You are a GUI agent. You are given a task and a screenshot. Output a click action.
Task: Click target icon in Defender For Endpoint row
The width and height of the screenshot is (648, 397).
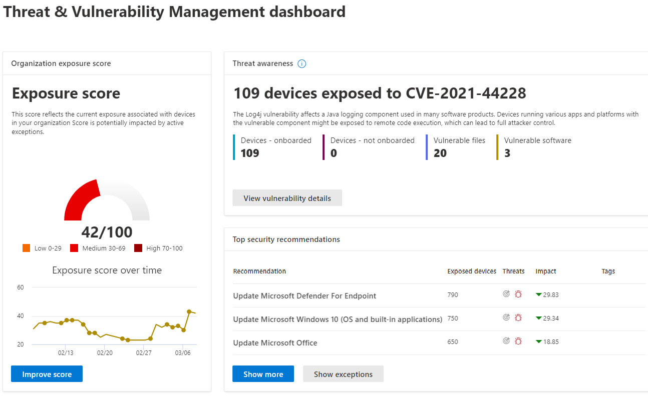pyautogui.click(x=506, y=294)
